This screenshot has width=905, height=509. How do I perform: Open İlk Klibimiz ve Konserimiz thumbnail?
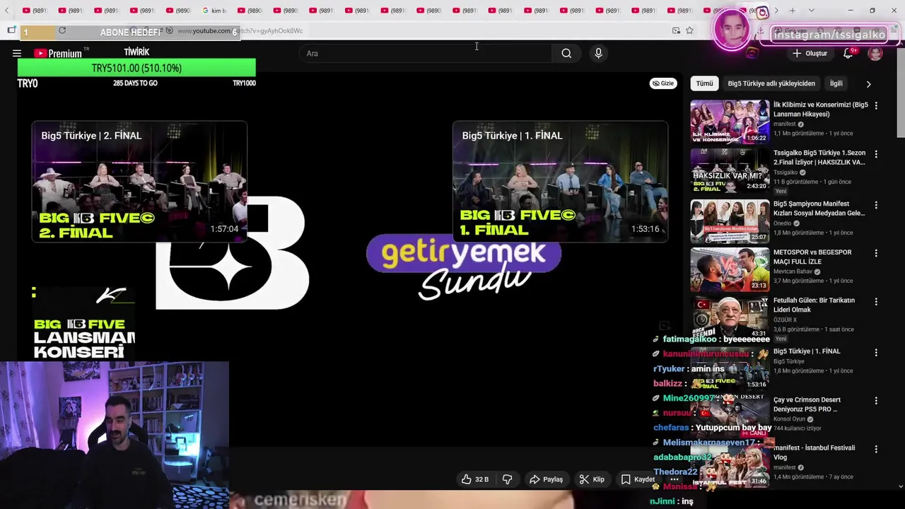[x=730, y=121]
